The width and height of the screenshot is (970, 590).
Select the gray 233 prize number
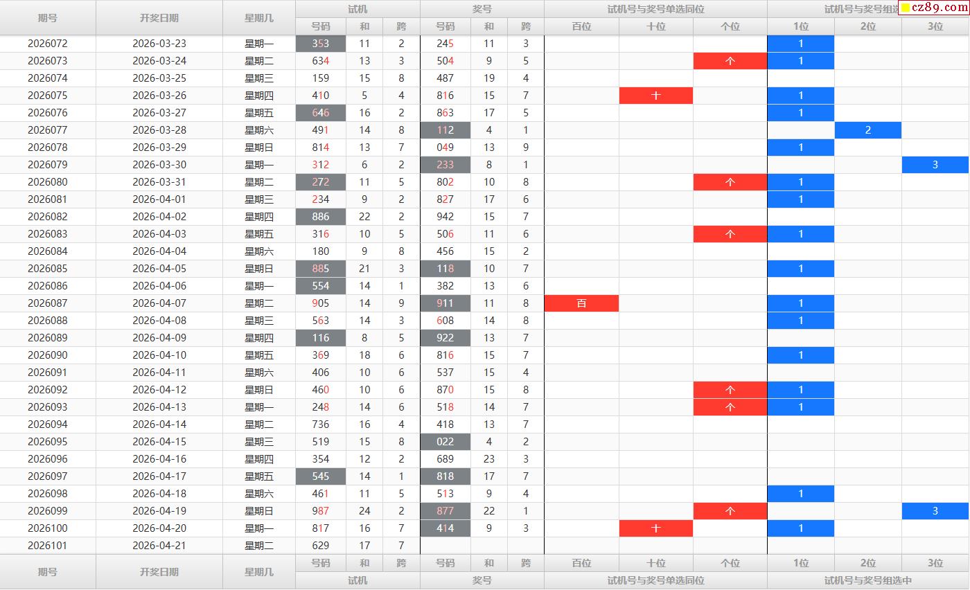click(445, 165)
